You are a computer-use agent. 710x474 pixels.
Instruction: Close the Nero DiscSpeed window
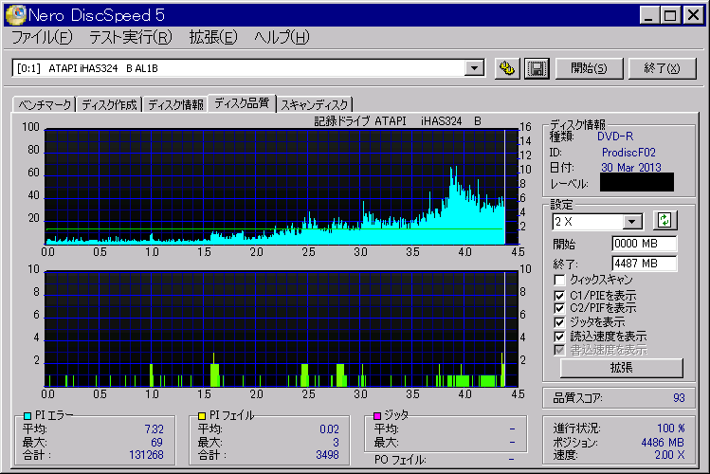click(x=693, y=15)
